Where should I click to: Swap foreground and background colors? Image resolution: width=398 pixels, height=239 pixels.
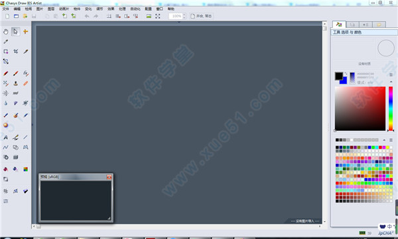[346, 73]
